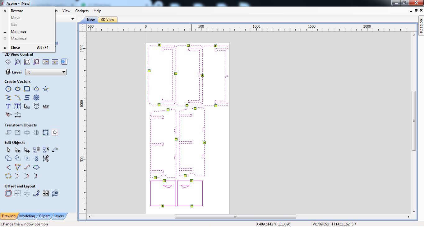The height and width of the screenshot is (227, 424).
Task: Expand the Toolpaths side panel
Action: (421, 25)
